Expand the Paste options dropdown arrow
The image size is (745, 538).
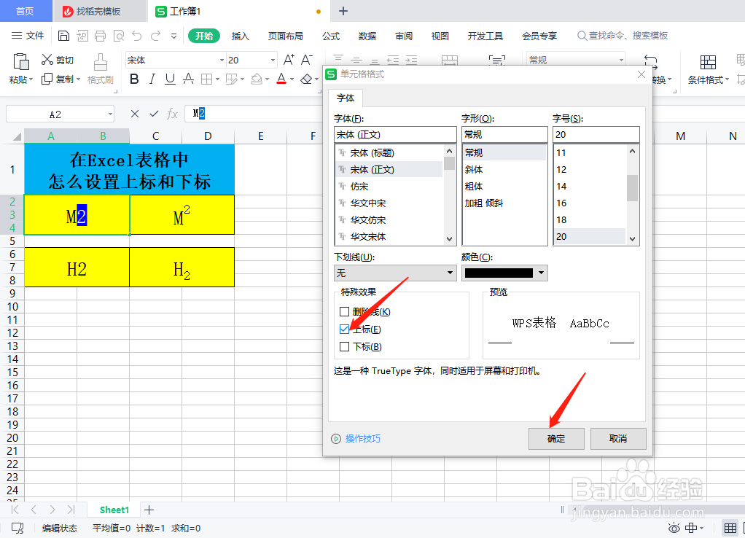[x=31, y=80]
